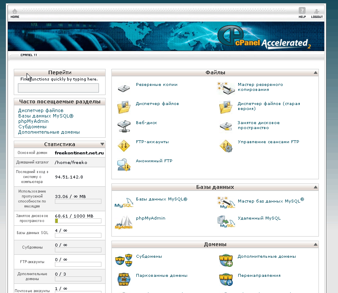Collapse the Базы данных section arrow
The width and height of the screenshot is (338, 293).
click(x=316, y=187)
